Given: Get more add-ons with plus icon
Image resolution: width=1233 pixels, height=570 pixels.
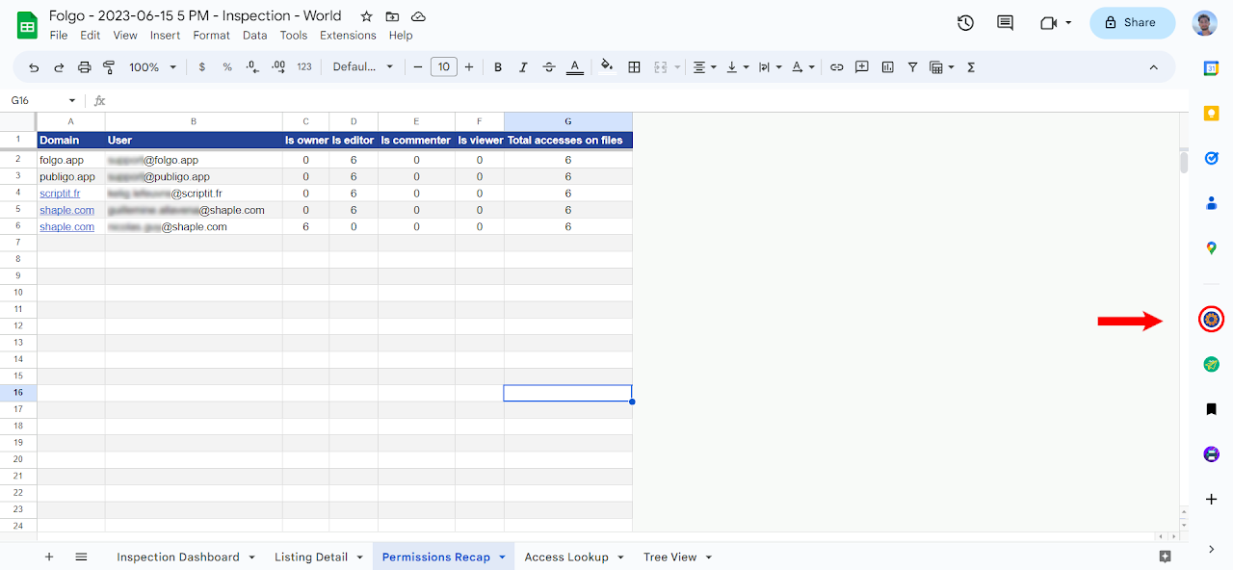Looking at the screenshot, I should click(x=1212, y=499).
